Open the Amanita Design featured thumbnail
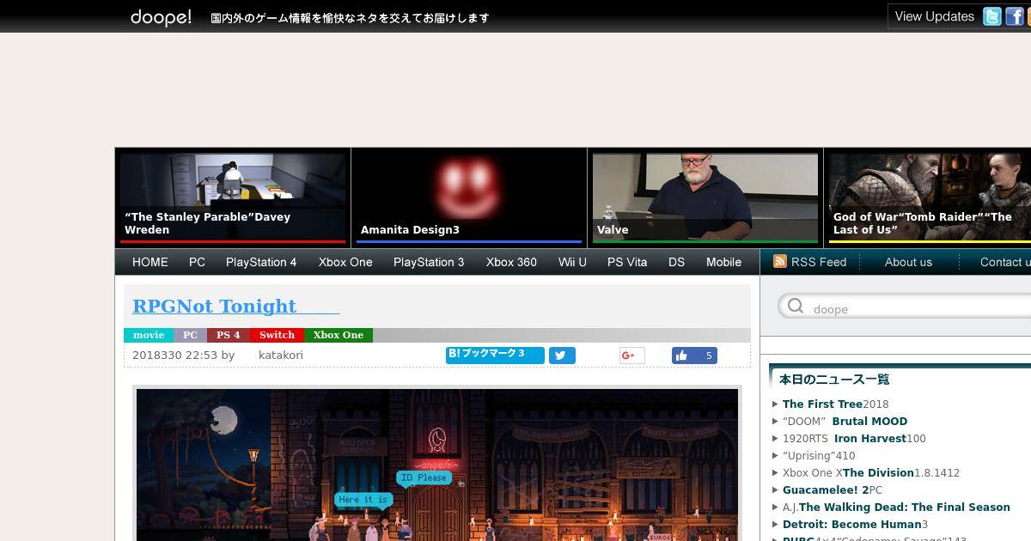The image size is (1031, 541). tap(468, 198)
